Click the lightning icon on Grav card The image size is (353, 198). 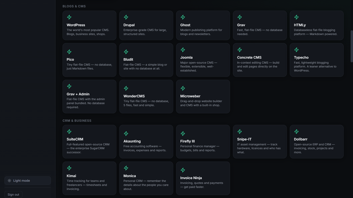pos(240,17)
